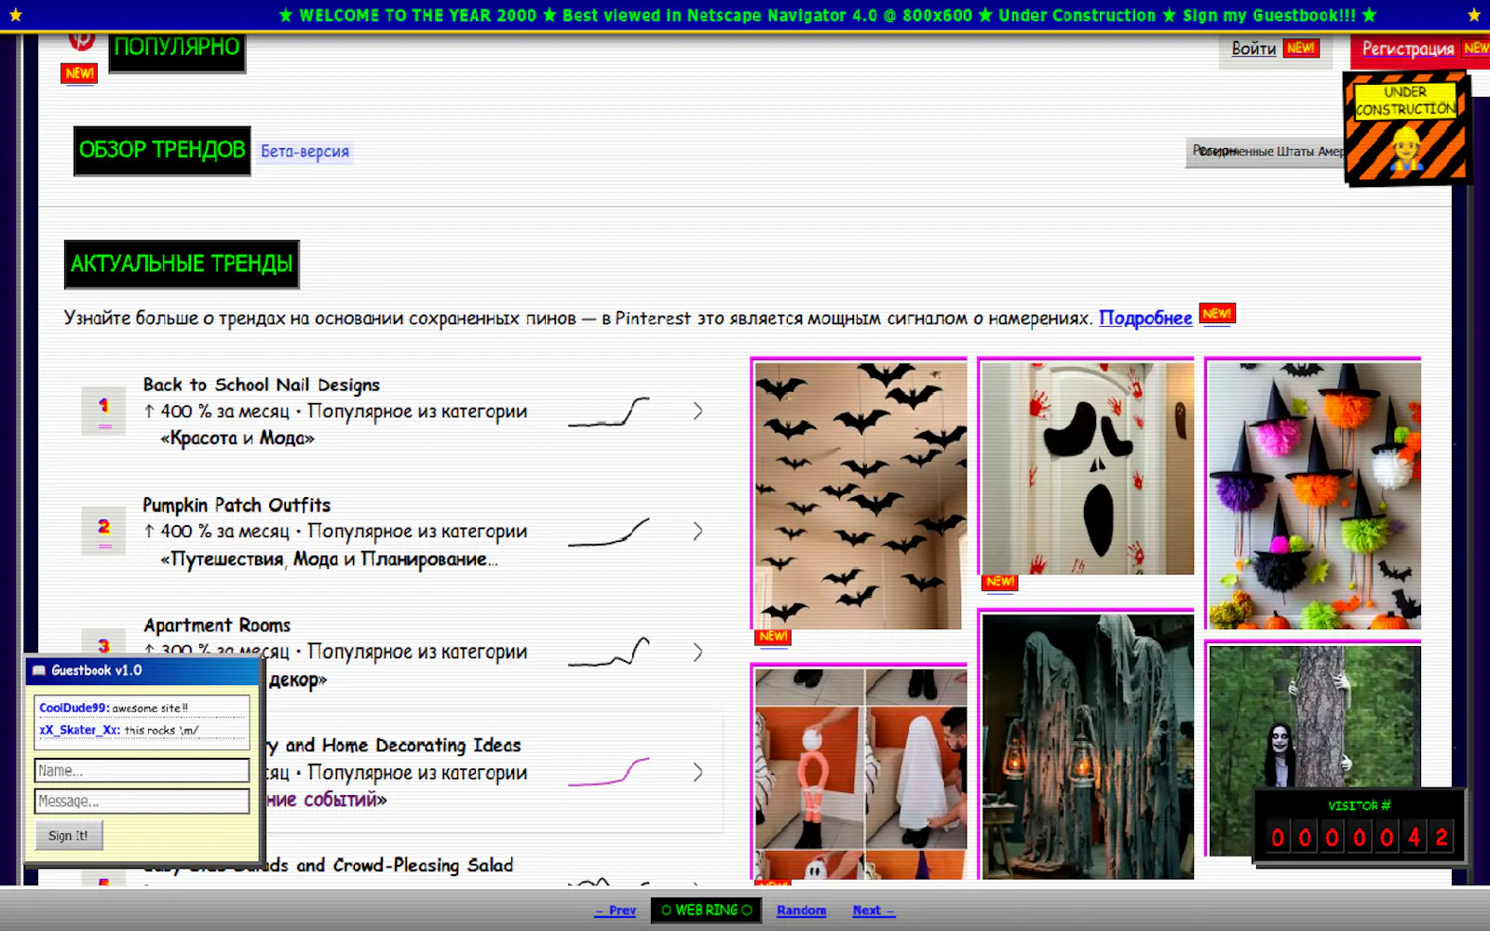Viewport: 1490px width, 931px height.
Task: Click the Back to School Nail Designs trend graph
Action: coord(608,412)
